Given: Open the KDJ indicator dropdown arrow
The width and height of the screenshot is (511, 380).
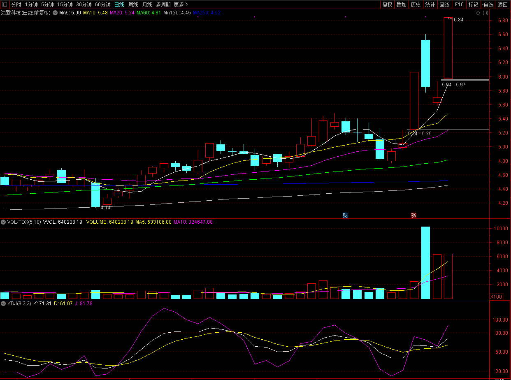Looking at the screenshot, I should (x=4, y=304).
